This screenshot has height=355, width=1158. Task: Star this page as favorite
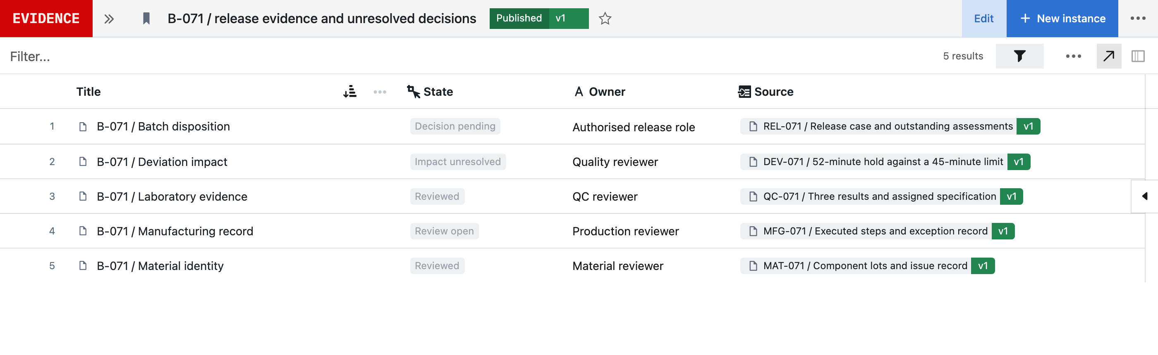click(x=605, y=19)
